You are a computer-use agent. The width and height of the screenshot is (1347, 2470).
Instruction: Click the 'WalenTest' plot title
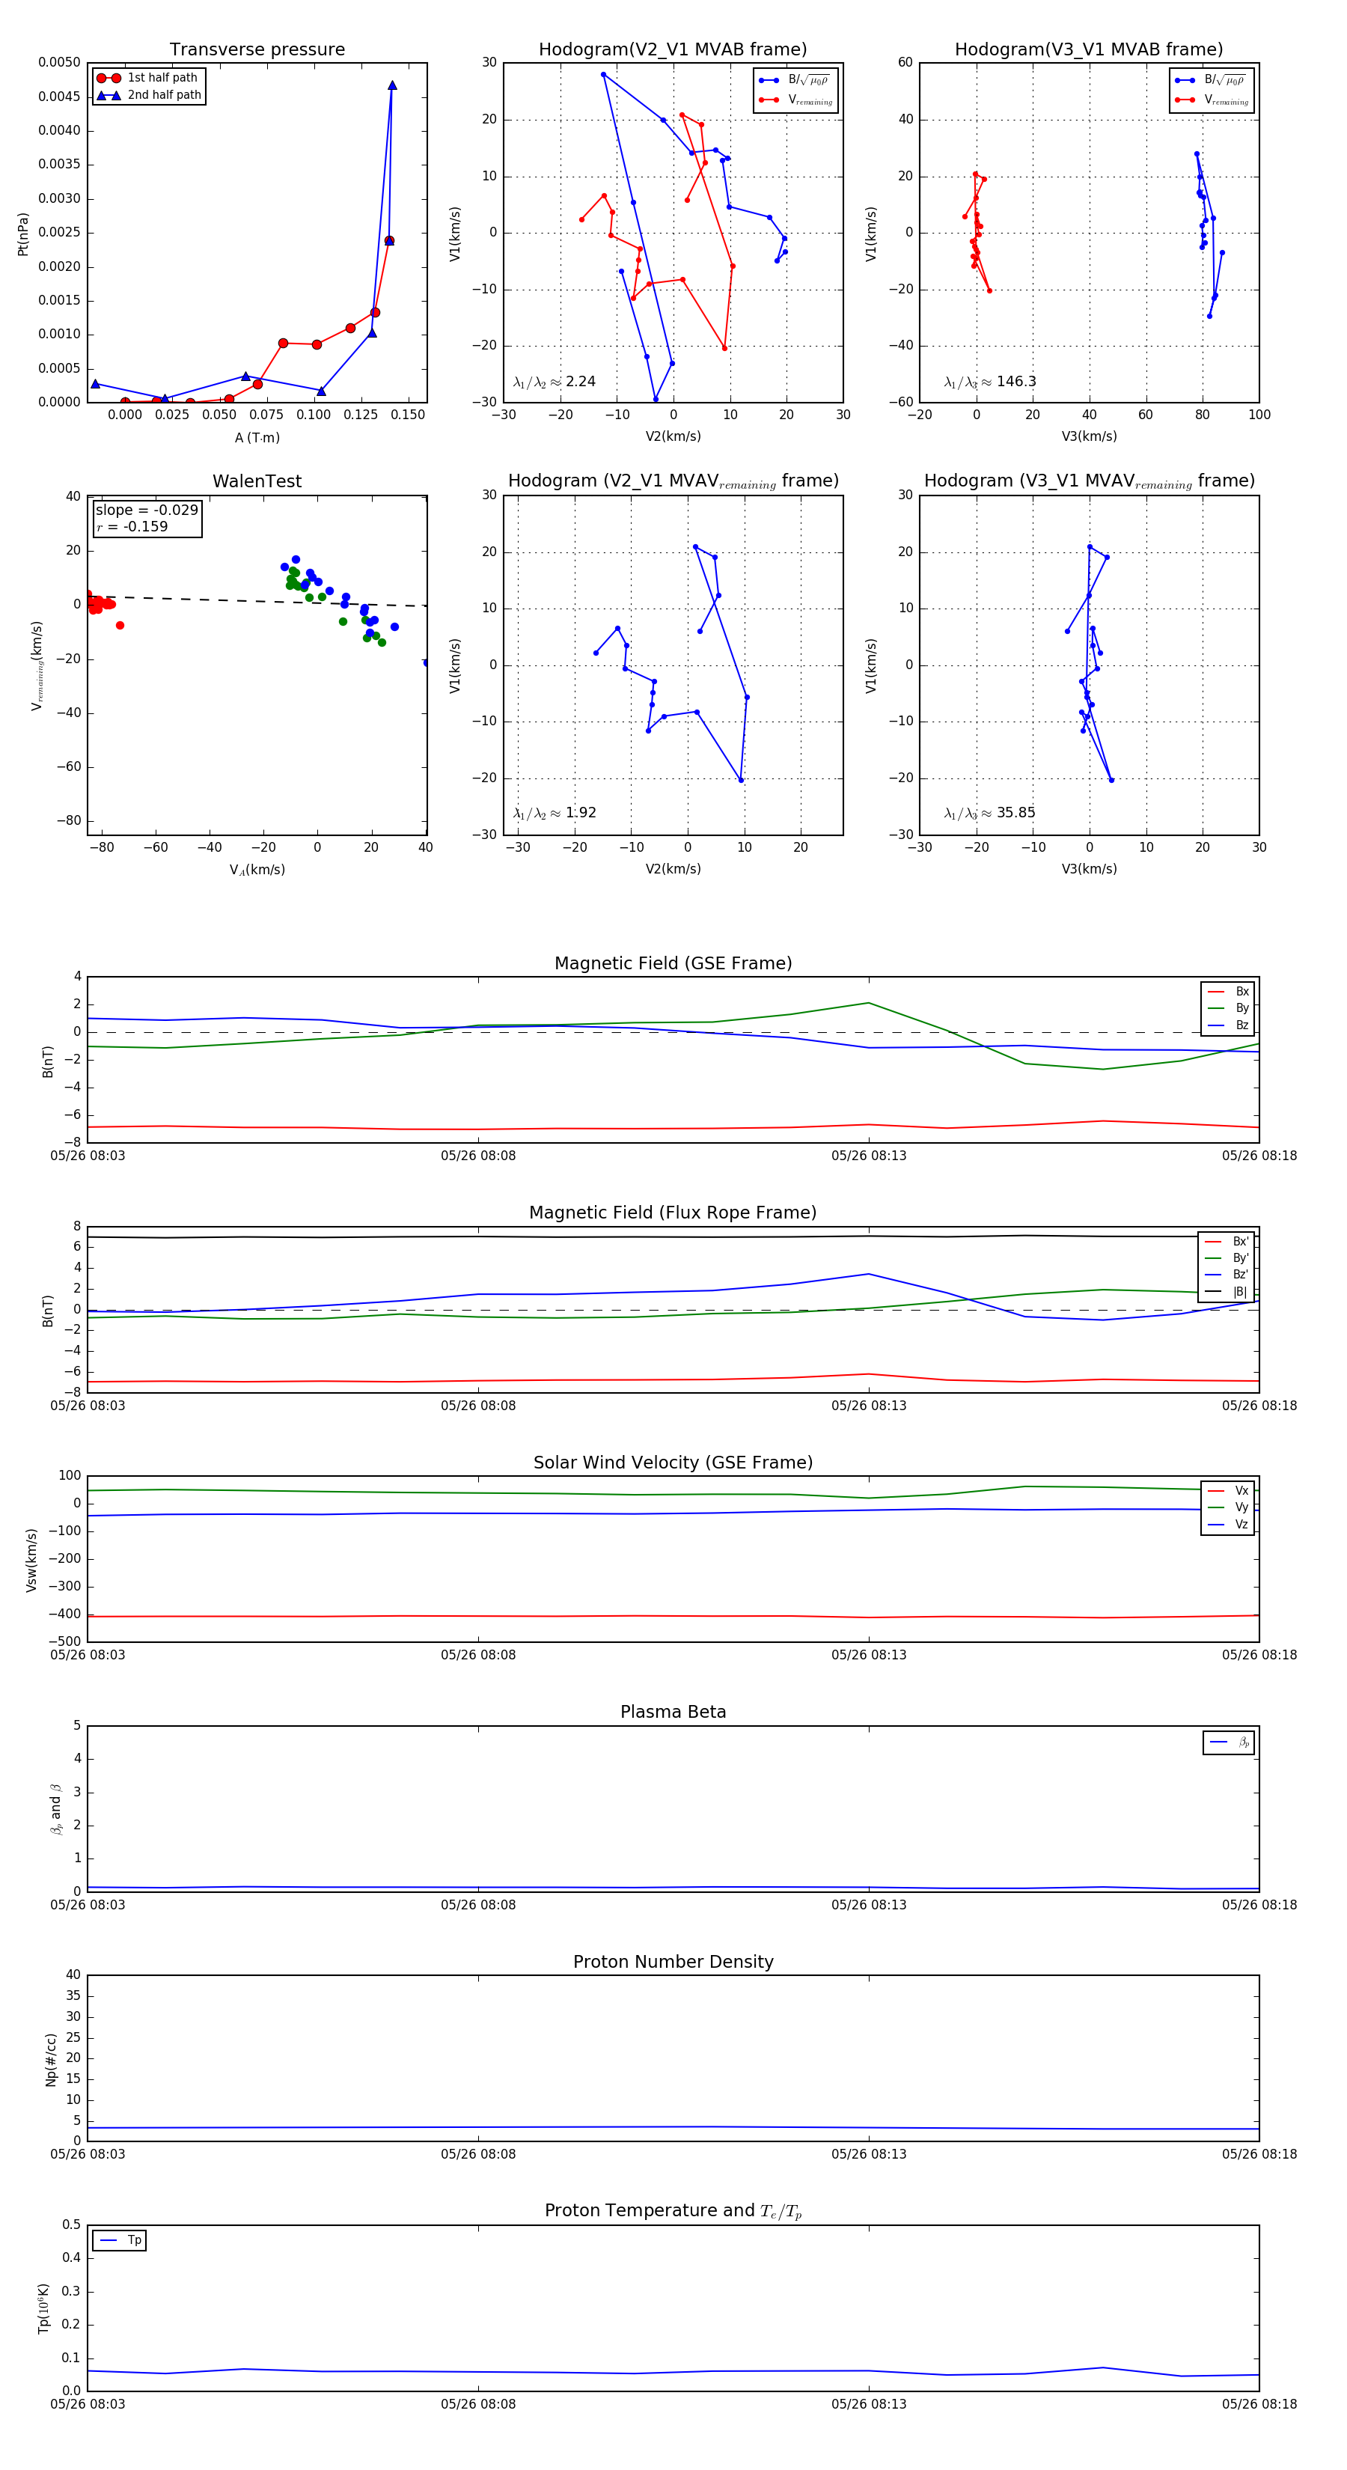pos(257,481)
